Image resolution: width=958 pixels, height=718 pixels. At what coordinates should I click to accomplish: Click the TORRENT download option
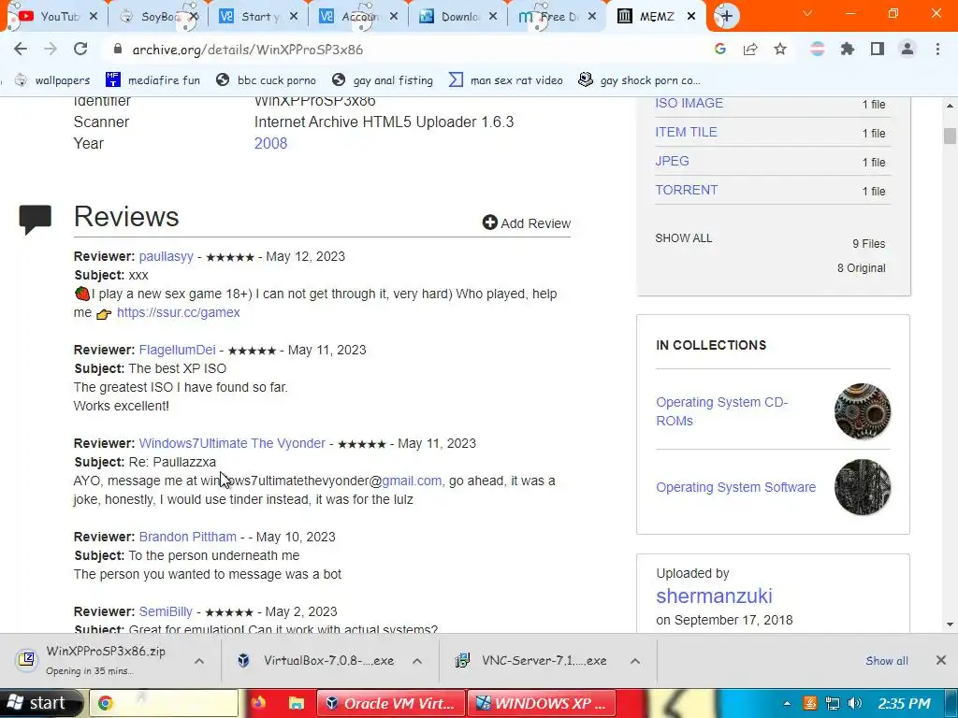click(686, 190)
